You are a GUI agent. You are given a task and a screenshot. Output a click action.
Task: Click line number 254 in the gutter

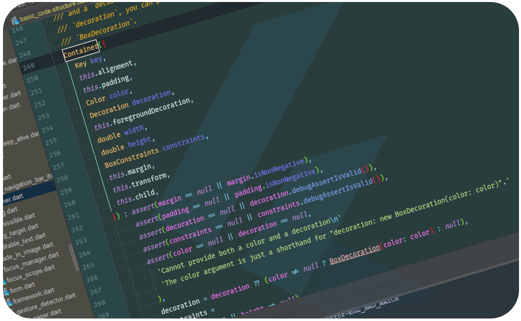click(47, 129)
